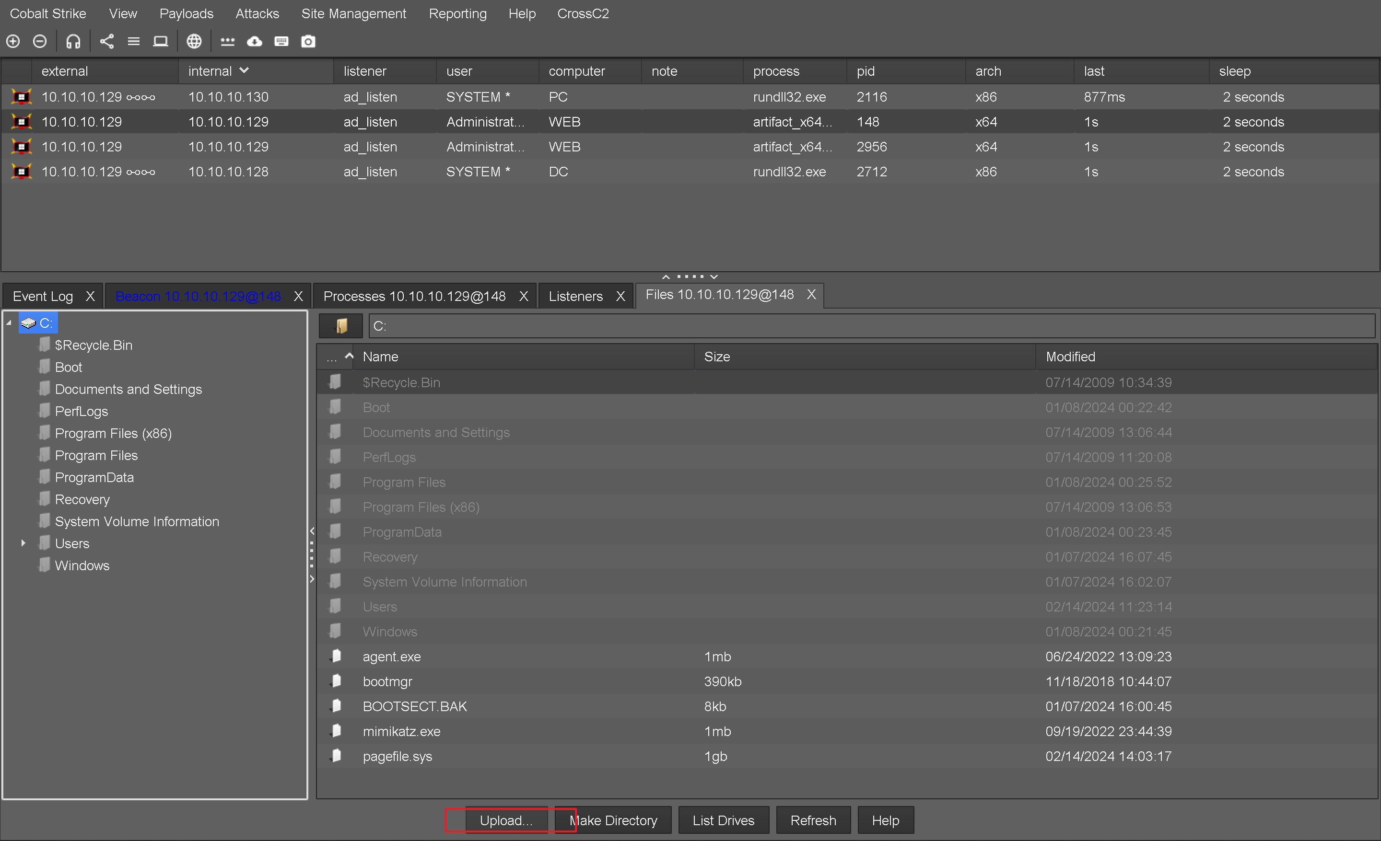The width and height of the screenshot is (1381, 841).
Task: Open targets view with the laptop icon
Action: [x=160, y=41]
